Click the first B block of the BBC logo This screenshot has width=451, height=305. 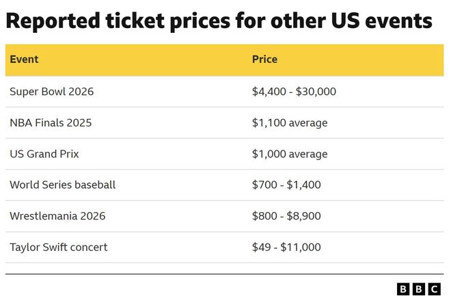[x=403, y=289]
